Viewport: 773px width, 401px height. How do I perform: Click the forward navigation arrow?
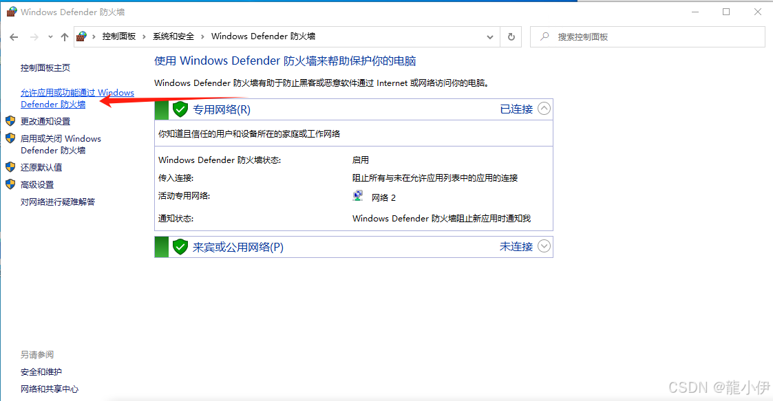(x=34, y=37)
